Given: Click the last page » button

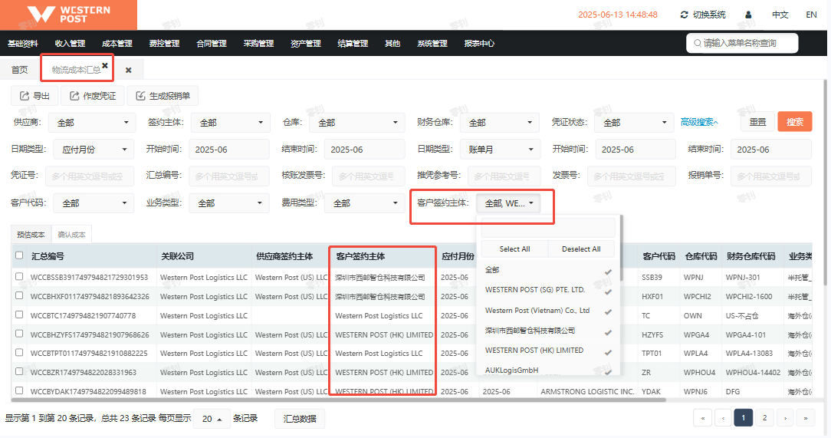Looking at the screenshot, I should click(806, 418).
